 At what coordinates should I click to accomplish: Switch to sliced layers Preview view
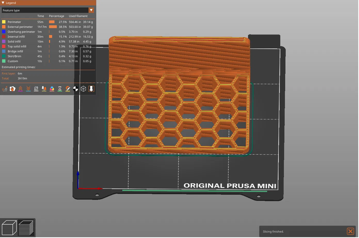(26, 228)
